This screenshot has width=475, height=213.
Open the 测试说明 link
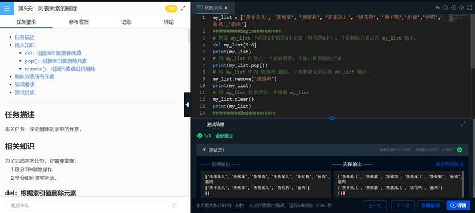point(25,92)
